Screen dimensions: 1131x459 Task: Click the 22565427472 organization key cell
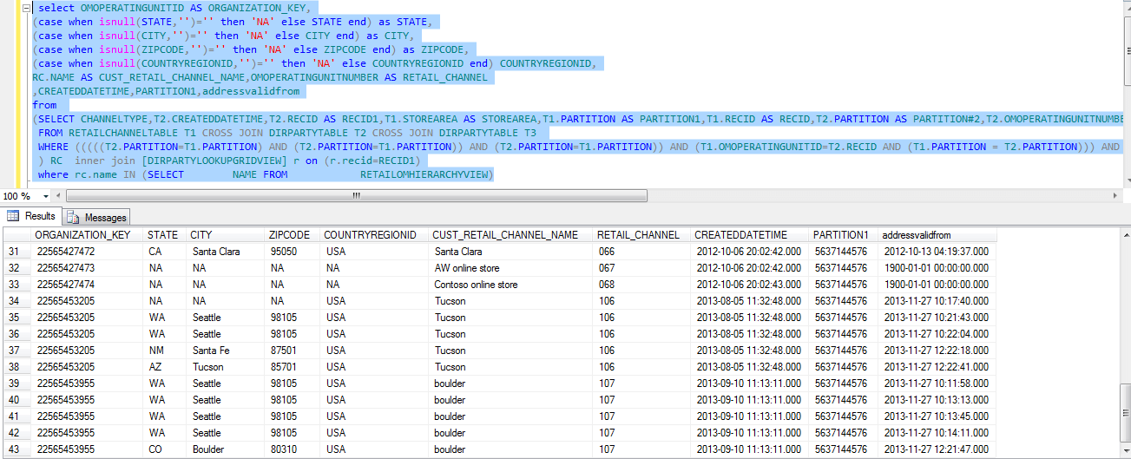87,252
